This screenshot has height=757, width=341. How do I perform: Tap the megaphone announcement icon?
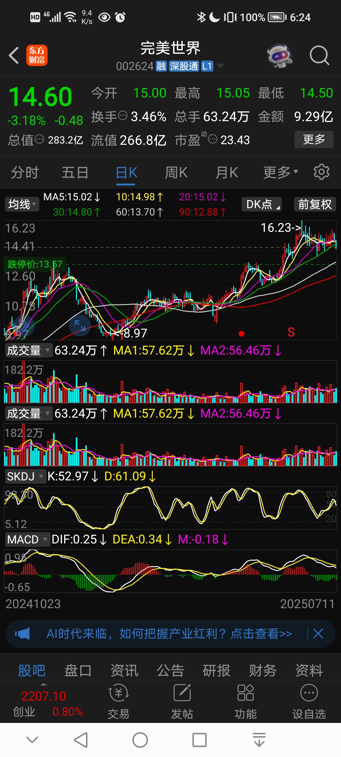coord(22,634)
